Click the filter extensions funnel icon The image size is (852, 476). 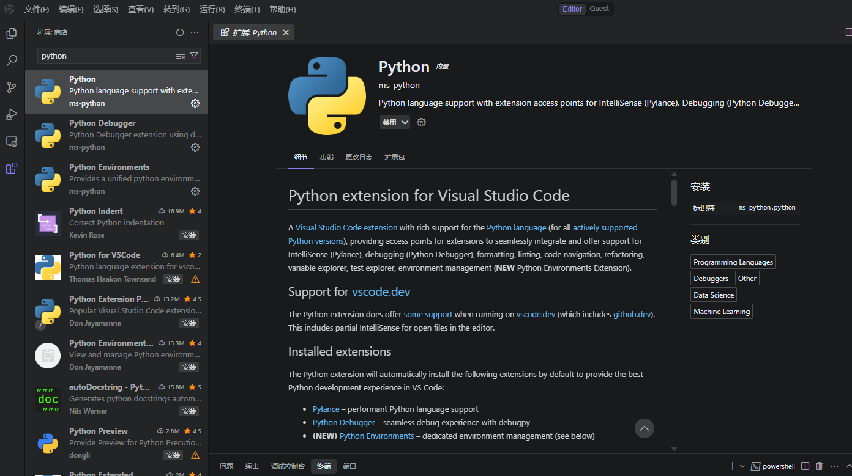click(194, 56)
